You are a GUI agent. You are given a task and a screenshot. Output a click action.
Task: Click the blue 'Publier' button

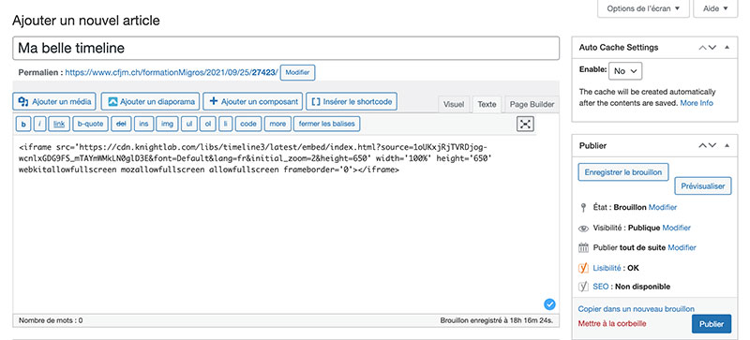tap(712, 324)
